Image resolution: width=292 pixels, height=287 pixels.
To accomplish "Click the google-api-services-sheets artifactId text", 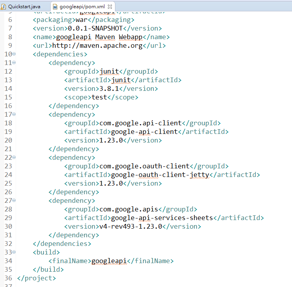I will [x=162, y=218].
